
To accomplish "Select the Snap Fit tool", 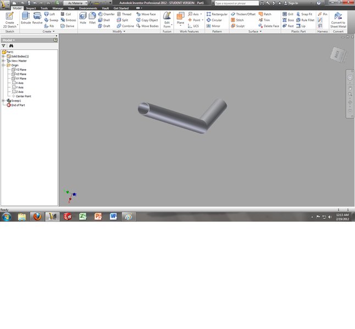I will 304,14.
